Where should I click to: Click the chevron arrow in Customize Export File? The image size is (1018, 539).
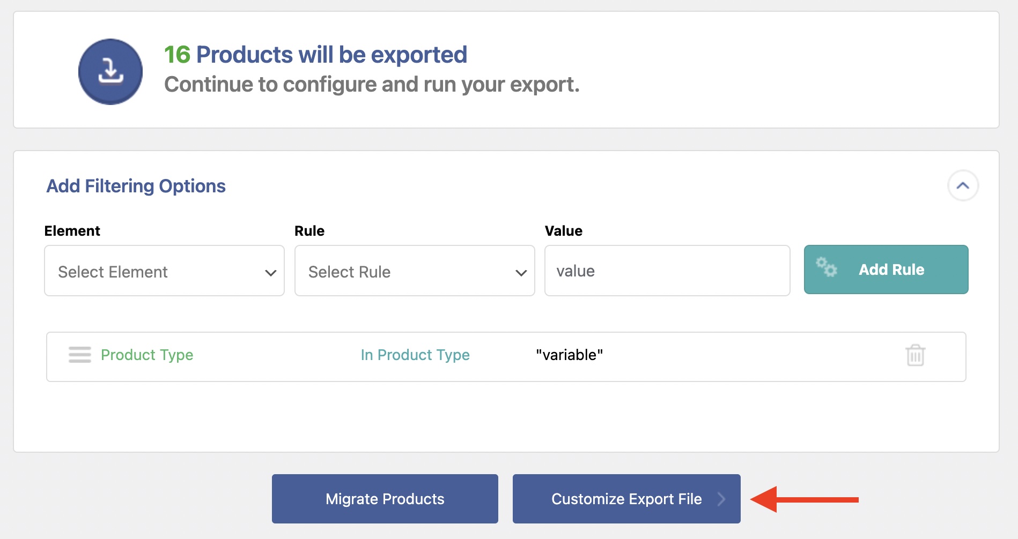coord(721,499)
